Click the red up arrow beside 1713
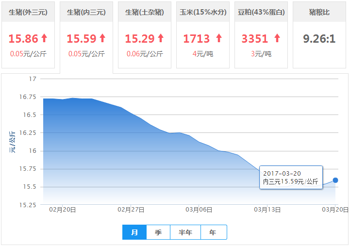350x246 pixels. [x=218, y=38]
